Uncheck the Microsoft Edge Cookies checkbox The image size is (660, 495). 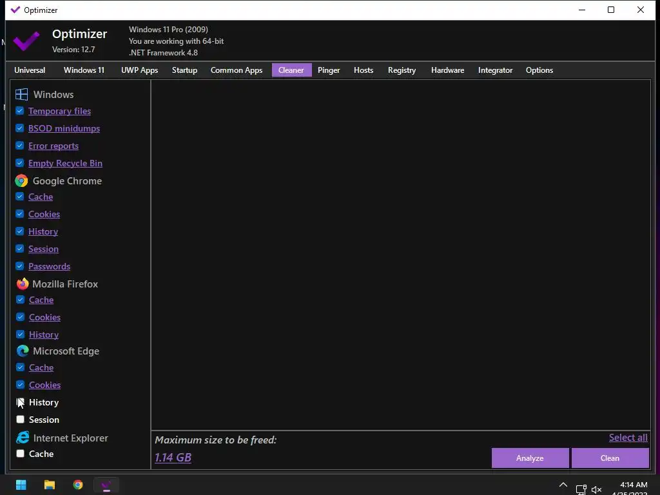pos(20,385)
